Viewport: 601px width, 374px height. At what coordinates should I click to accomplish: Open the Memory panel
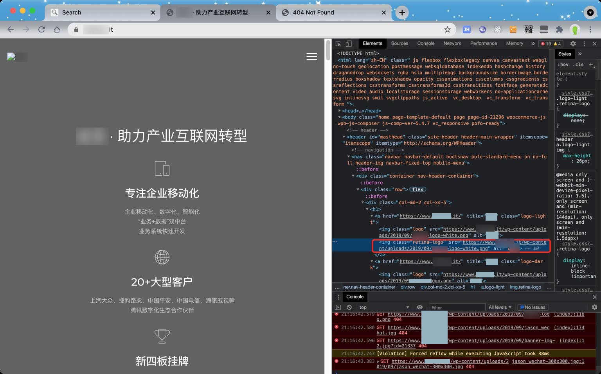pyautogui.click(x=515, y=43)
